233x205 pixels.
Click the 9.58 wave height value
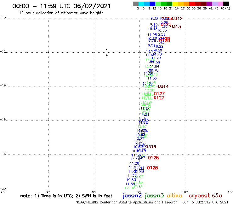[162, 34]
